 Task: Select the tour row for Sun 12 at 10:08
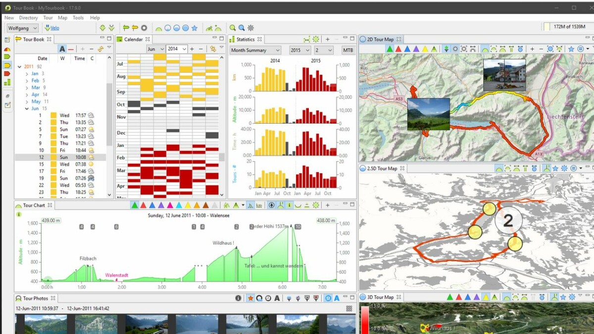pos(64,157)
